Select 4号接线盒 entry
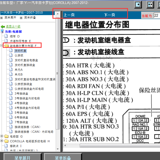The image size is (160, 160). pos(21,103)
